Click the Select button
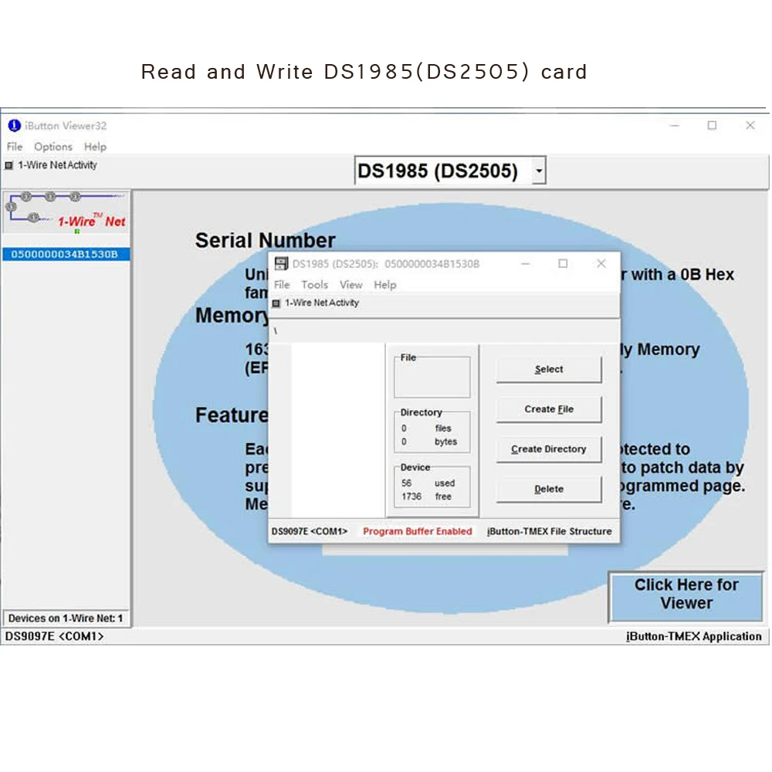The height and width of the screenshot is (772, 772). pyautogui.click(x=549, y=369)
